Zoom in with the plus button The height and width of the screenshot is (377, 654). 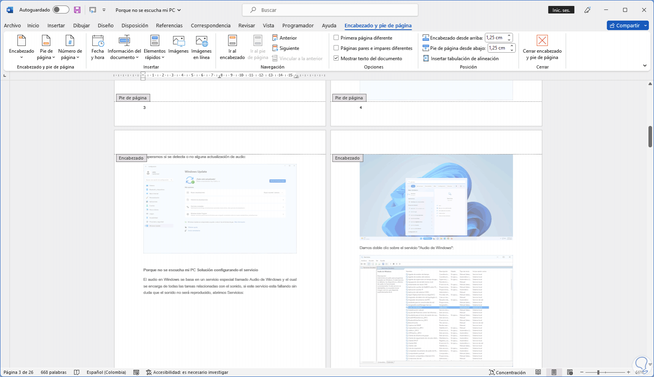[629, 372]
